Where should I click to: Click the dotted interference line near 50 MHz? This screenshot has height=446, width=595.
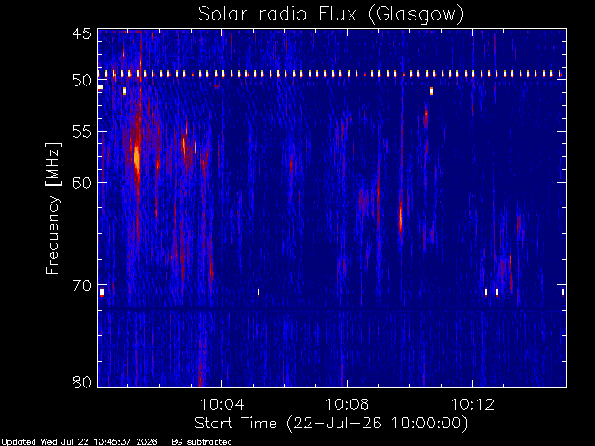(x=331, y=73)
